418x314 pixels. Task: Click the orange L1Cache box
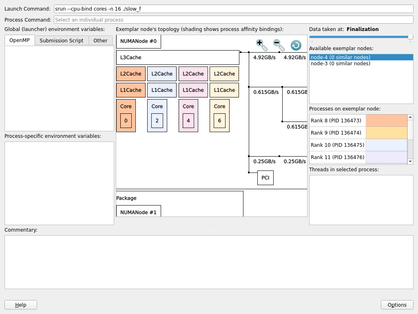point(131,90)
